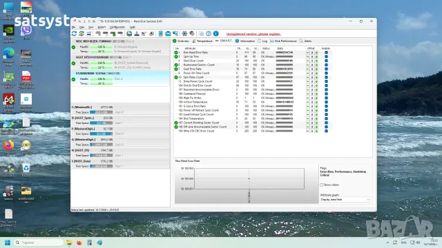Screen dimensions: 442x248
Task: Toggle Enable checkbox for Power On Time Count
Action: coord(326,73)
